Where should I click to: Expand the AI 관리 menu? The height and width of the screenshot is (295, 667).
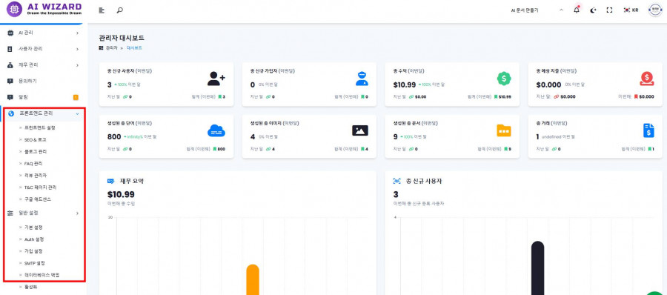pos(43,33)
